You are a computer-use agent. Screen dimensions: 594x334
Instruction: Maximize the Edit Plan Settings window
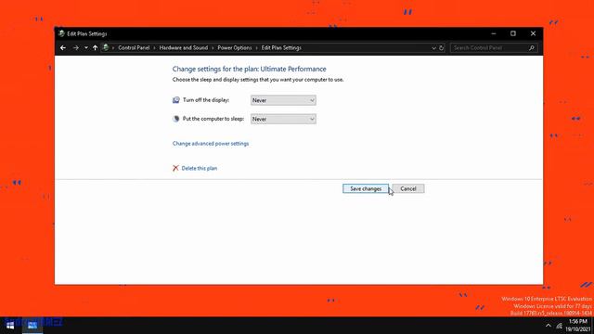click(513, 33)
